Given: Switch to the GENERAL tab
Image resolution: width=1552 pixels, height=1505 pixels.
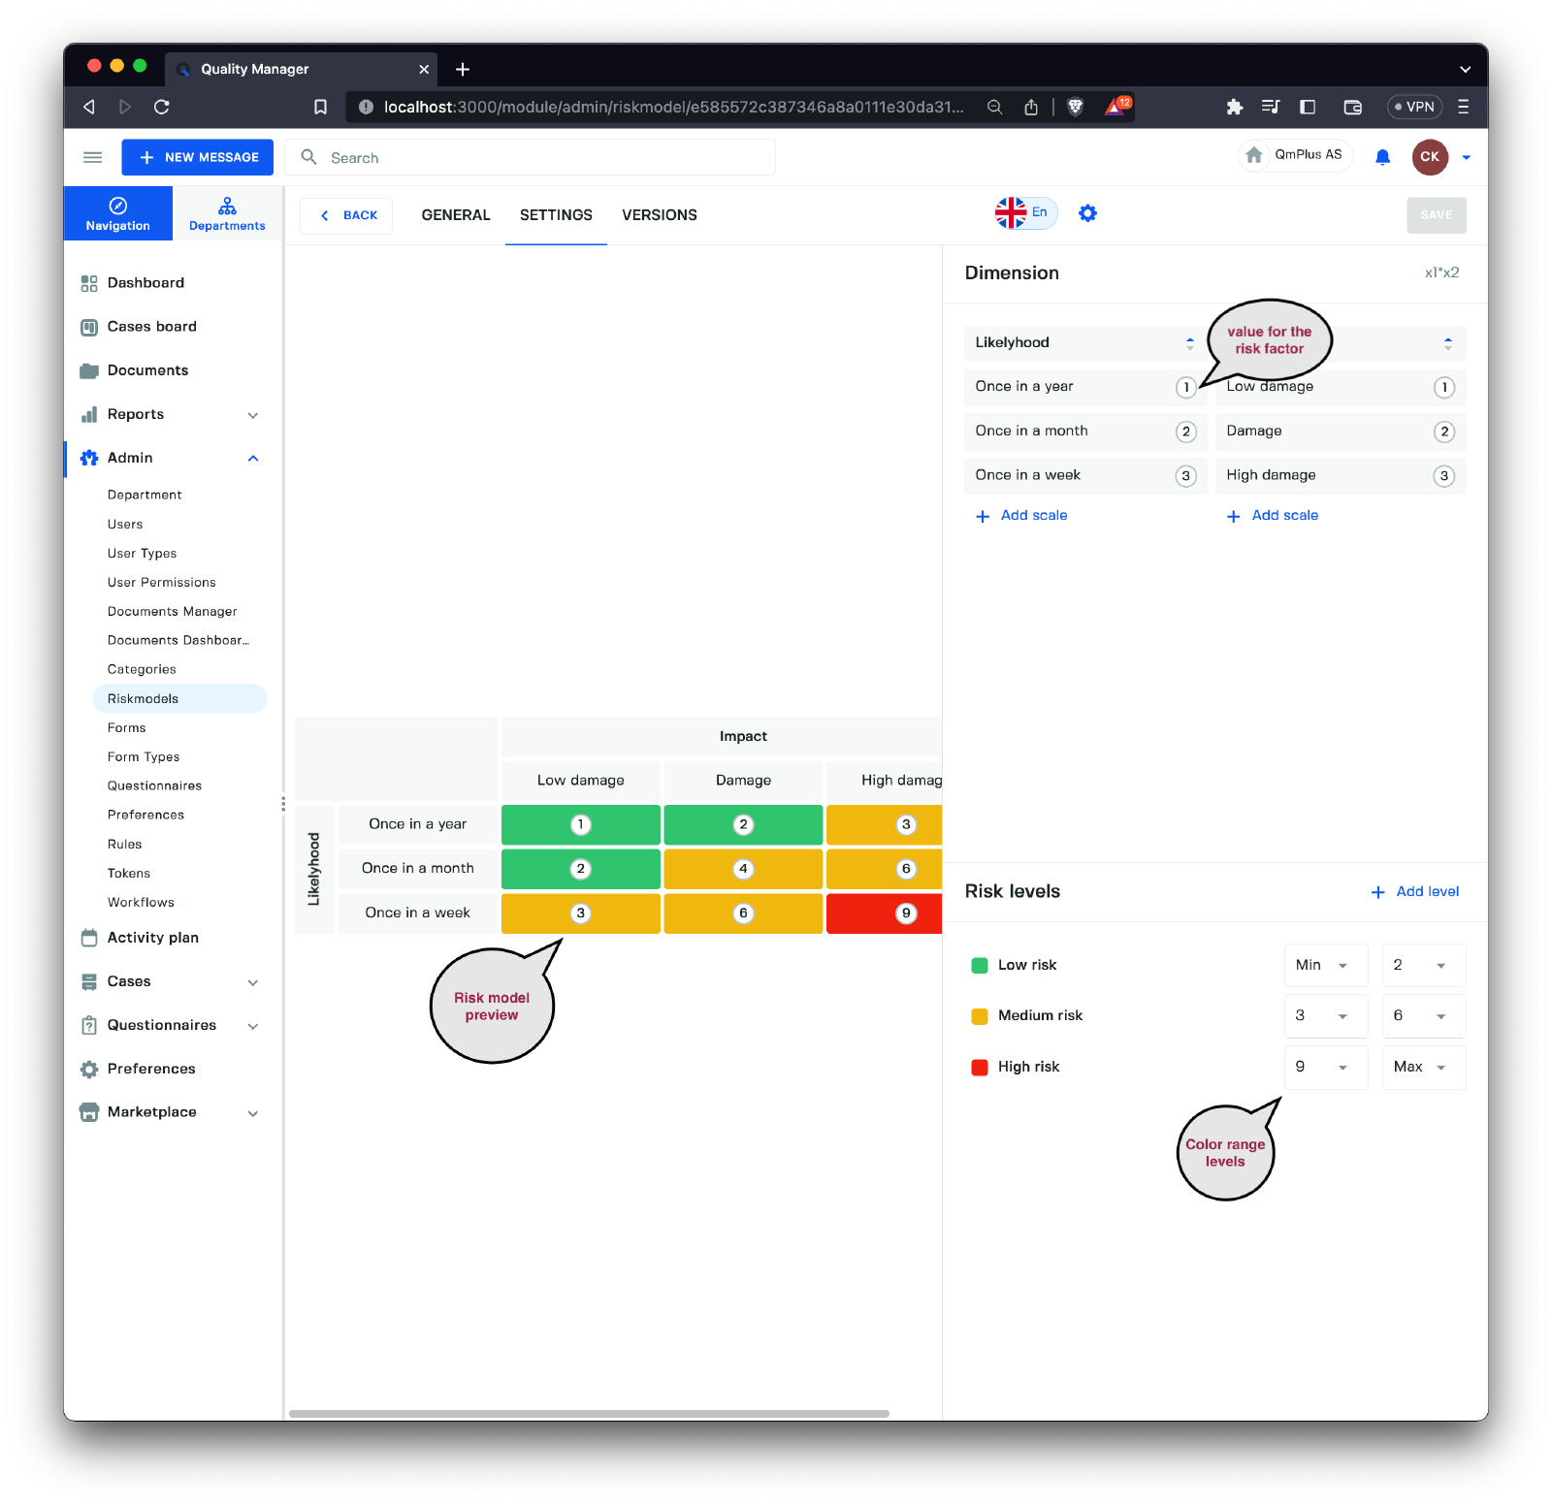Looking at the screenshot, I should 456,215.
